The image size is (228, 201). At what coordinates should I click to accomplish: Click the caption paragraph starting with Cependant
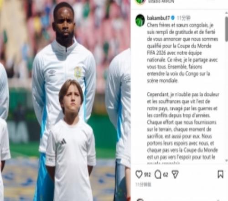183,129
